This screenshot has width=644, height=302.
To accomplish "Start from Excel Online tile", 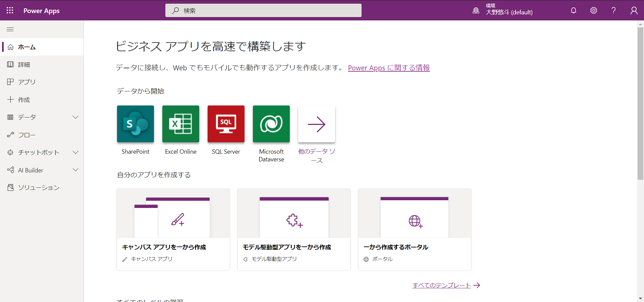I will point(181,124).
